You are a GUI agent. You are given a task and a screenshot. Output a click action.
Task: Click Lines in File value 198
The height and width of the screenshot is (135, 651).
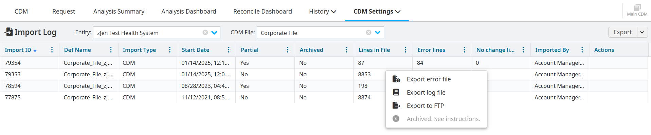363,86
